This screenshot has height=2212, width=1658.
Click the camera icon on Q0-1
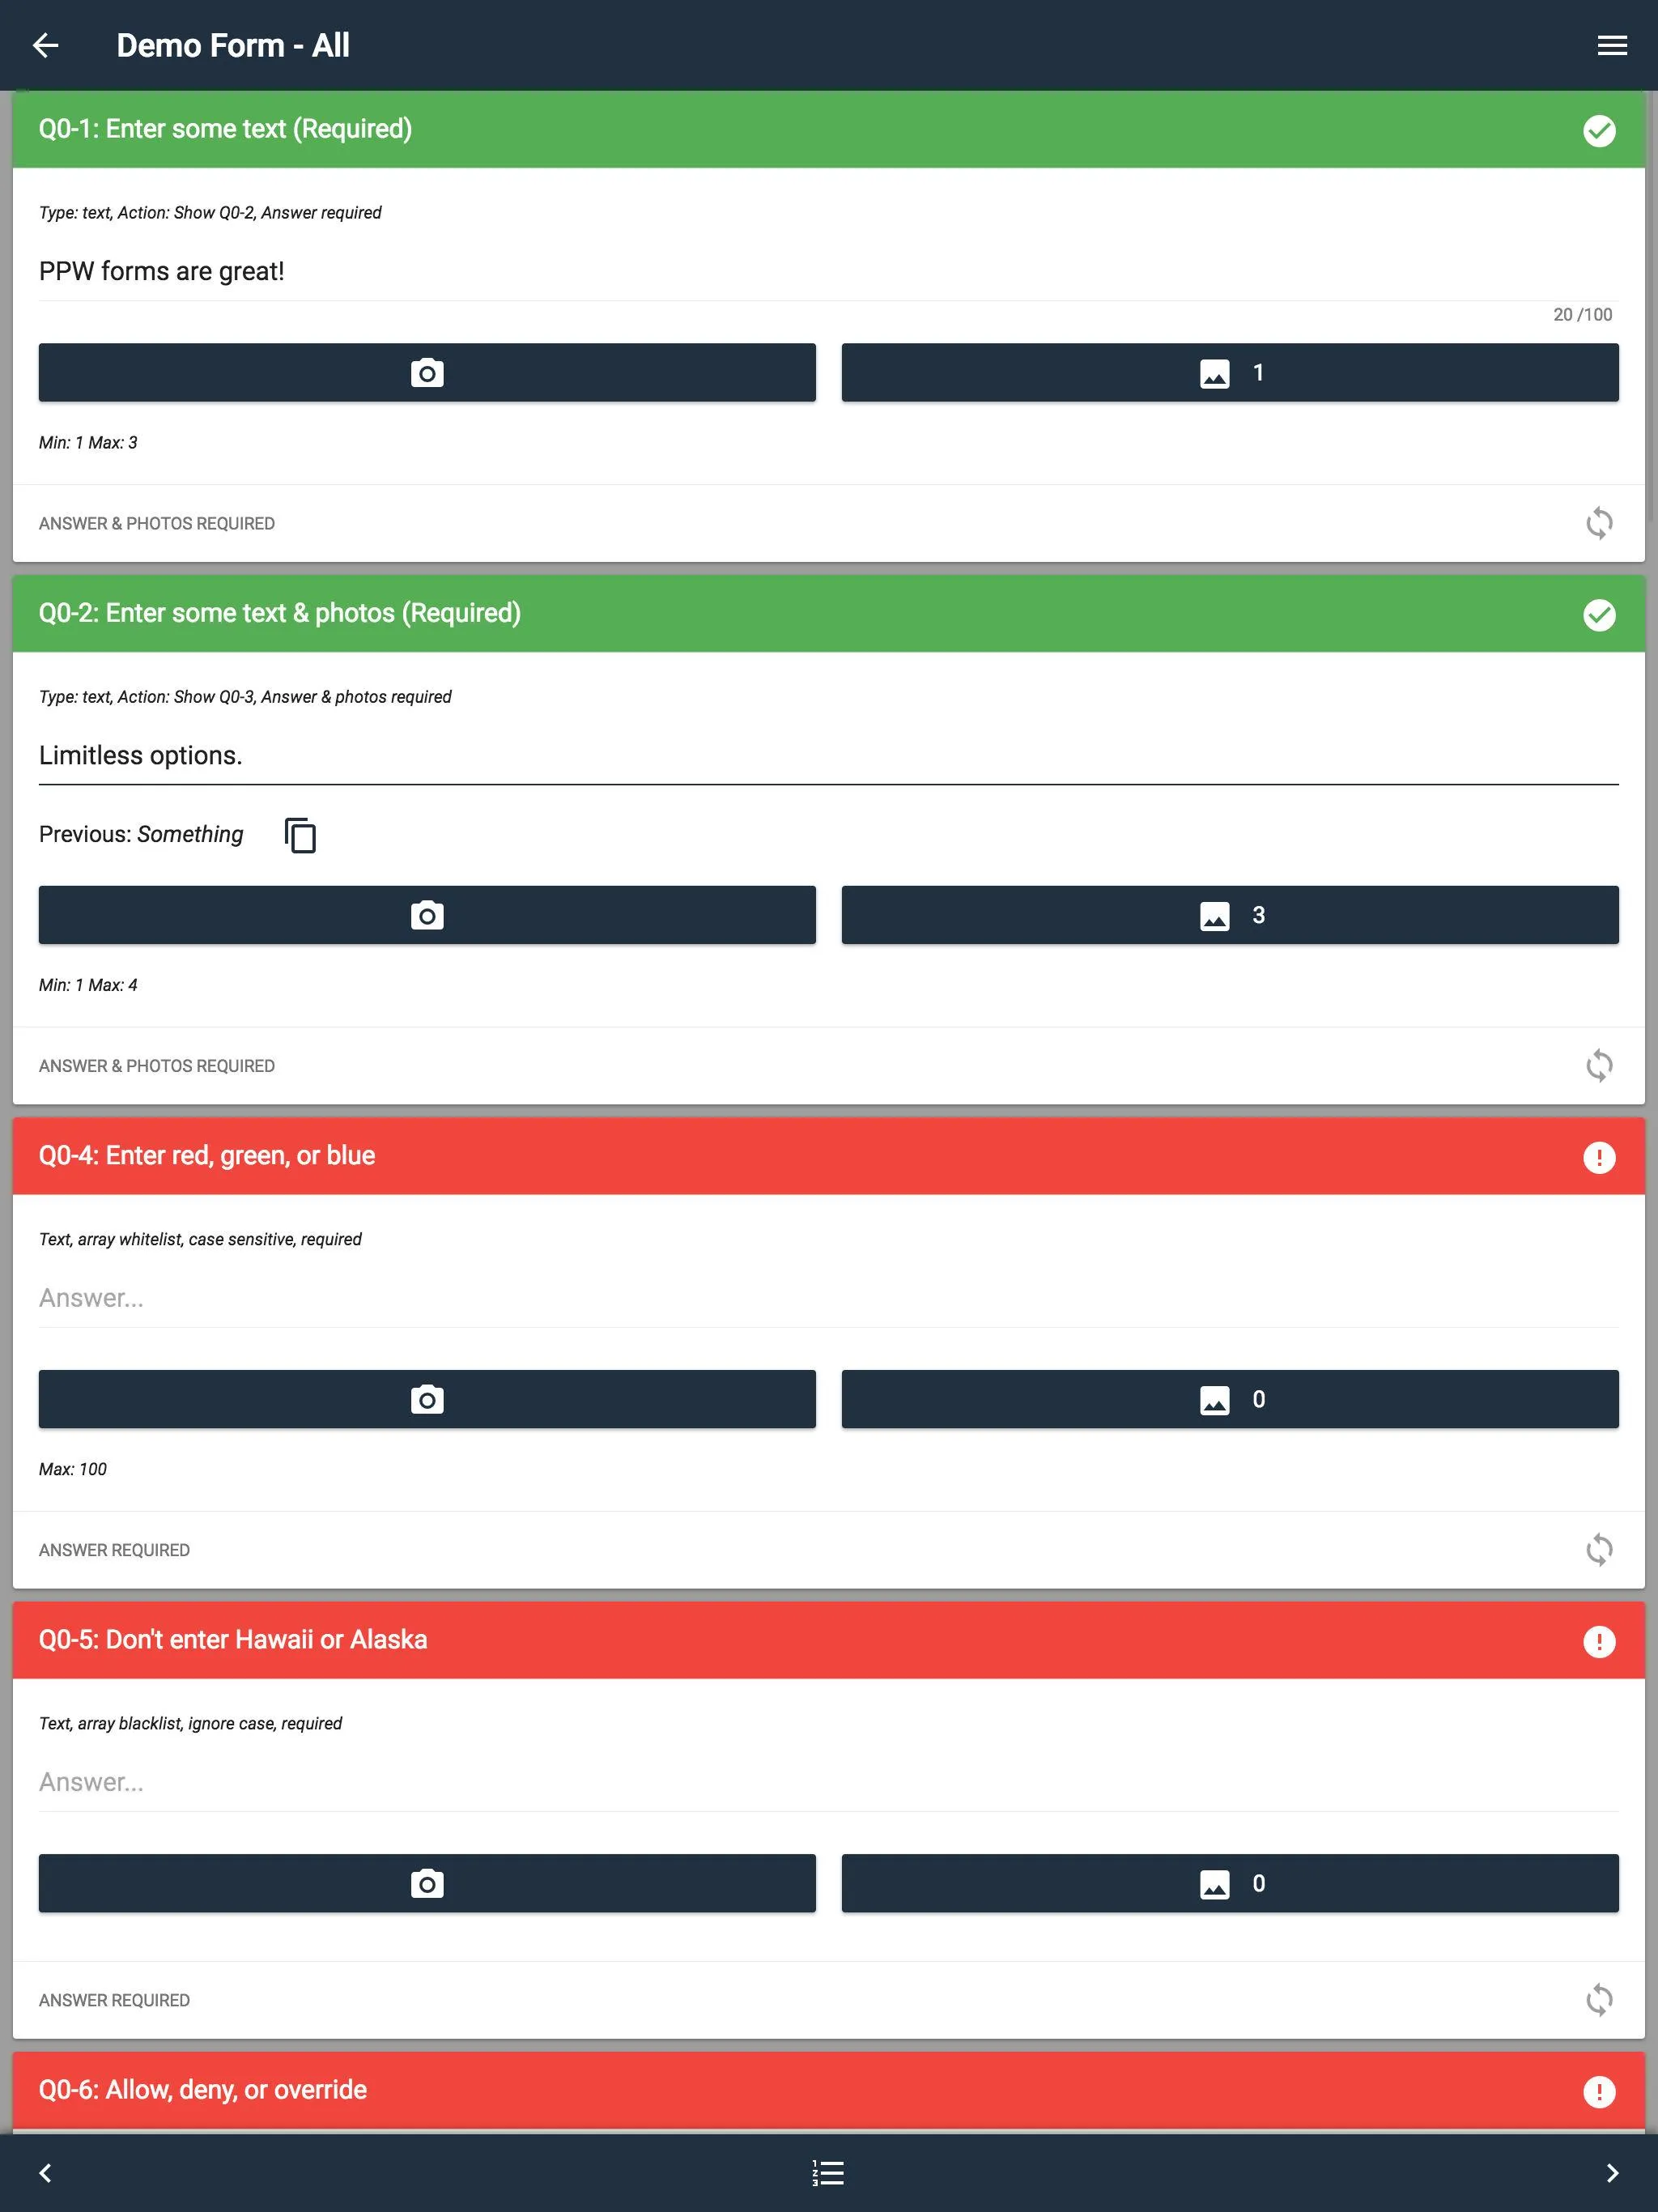427,371
